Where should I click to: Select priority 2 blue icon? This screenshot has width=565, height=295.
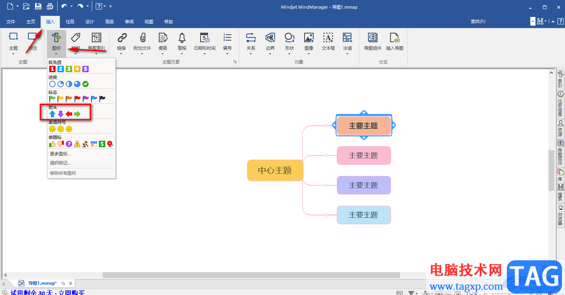click(x=61, y=69)
